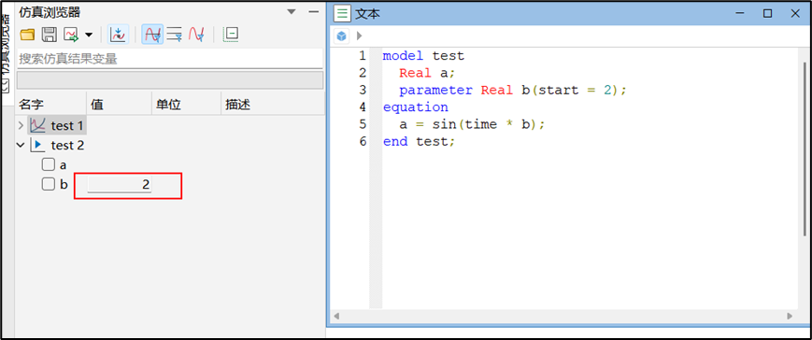812x340 pixels.
Task: Maximize the 文本 window
Action: (767, 13)
